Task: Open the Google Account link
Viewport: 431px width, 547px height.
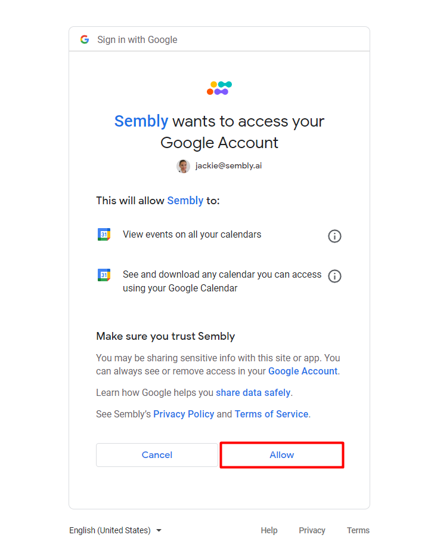Action: (303, 371)
